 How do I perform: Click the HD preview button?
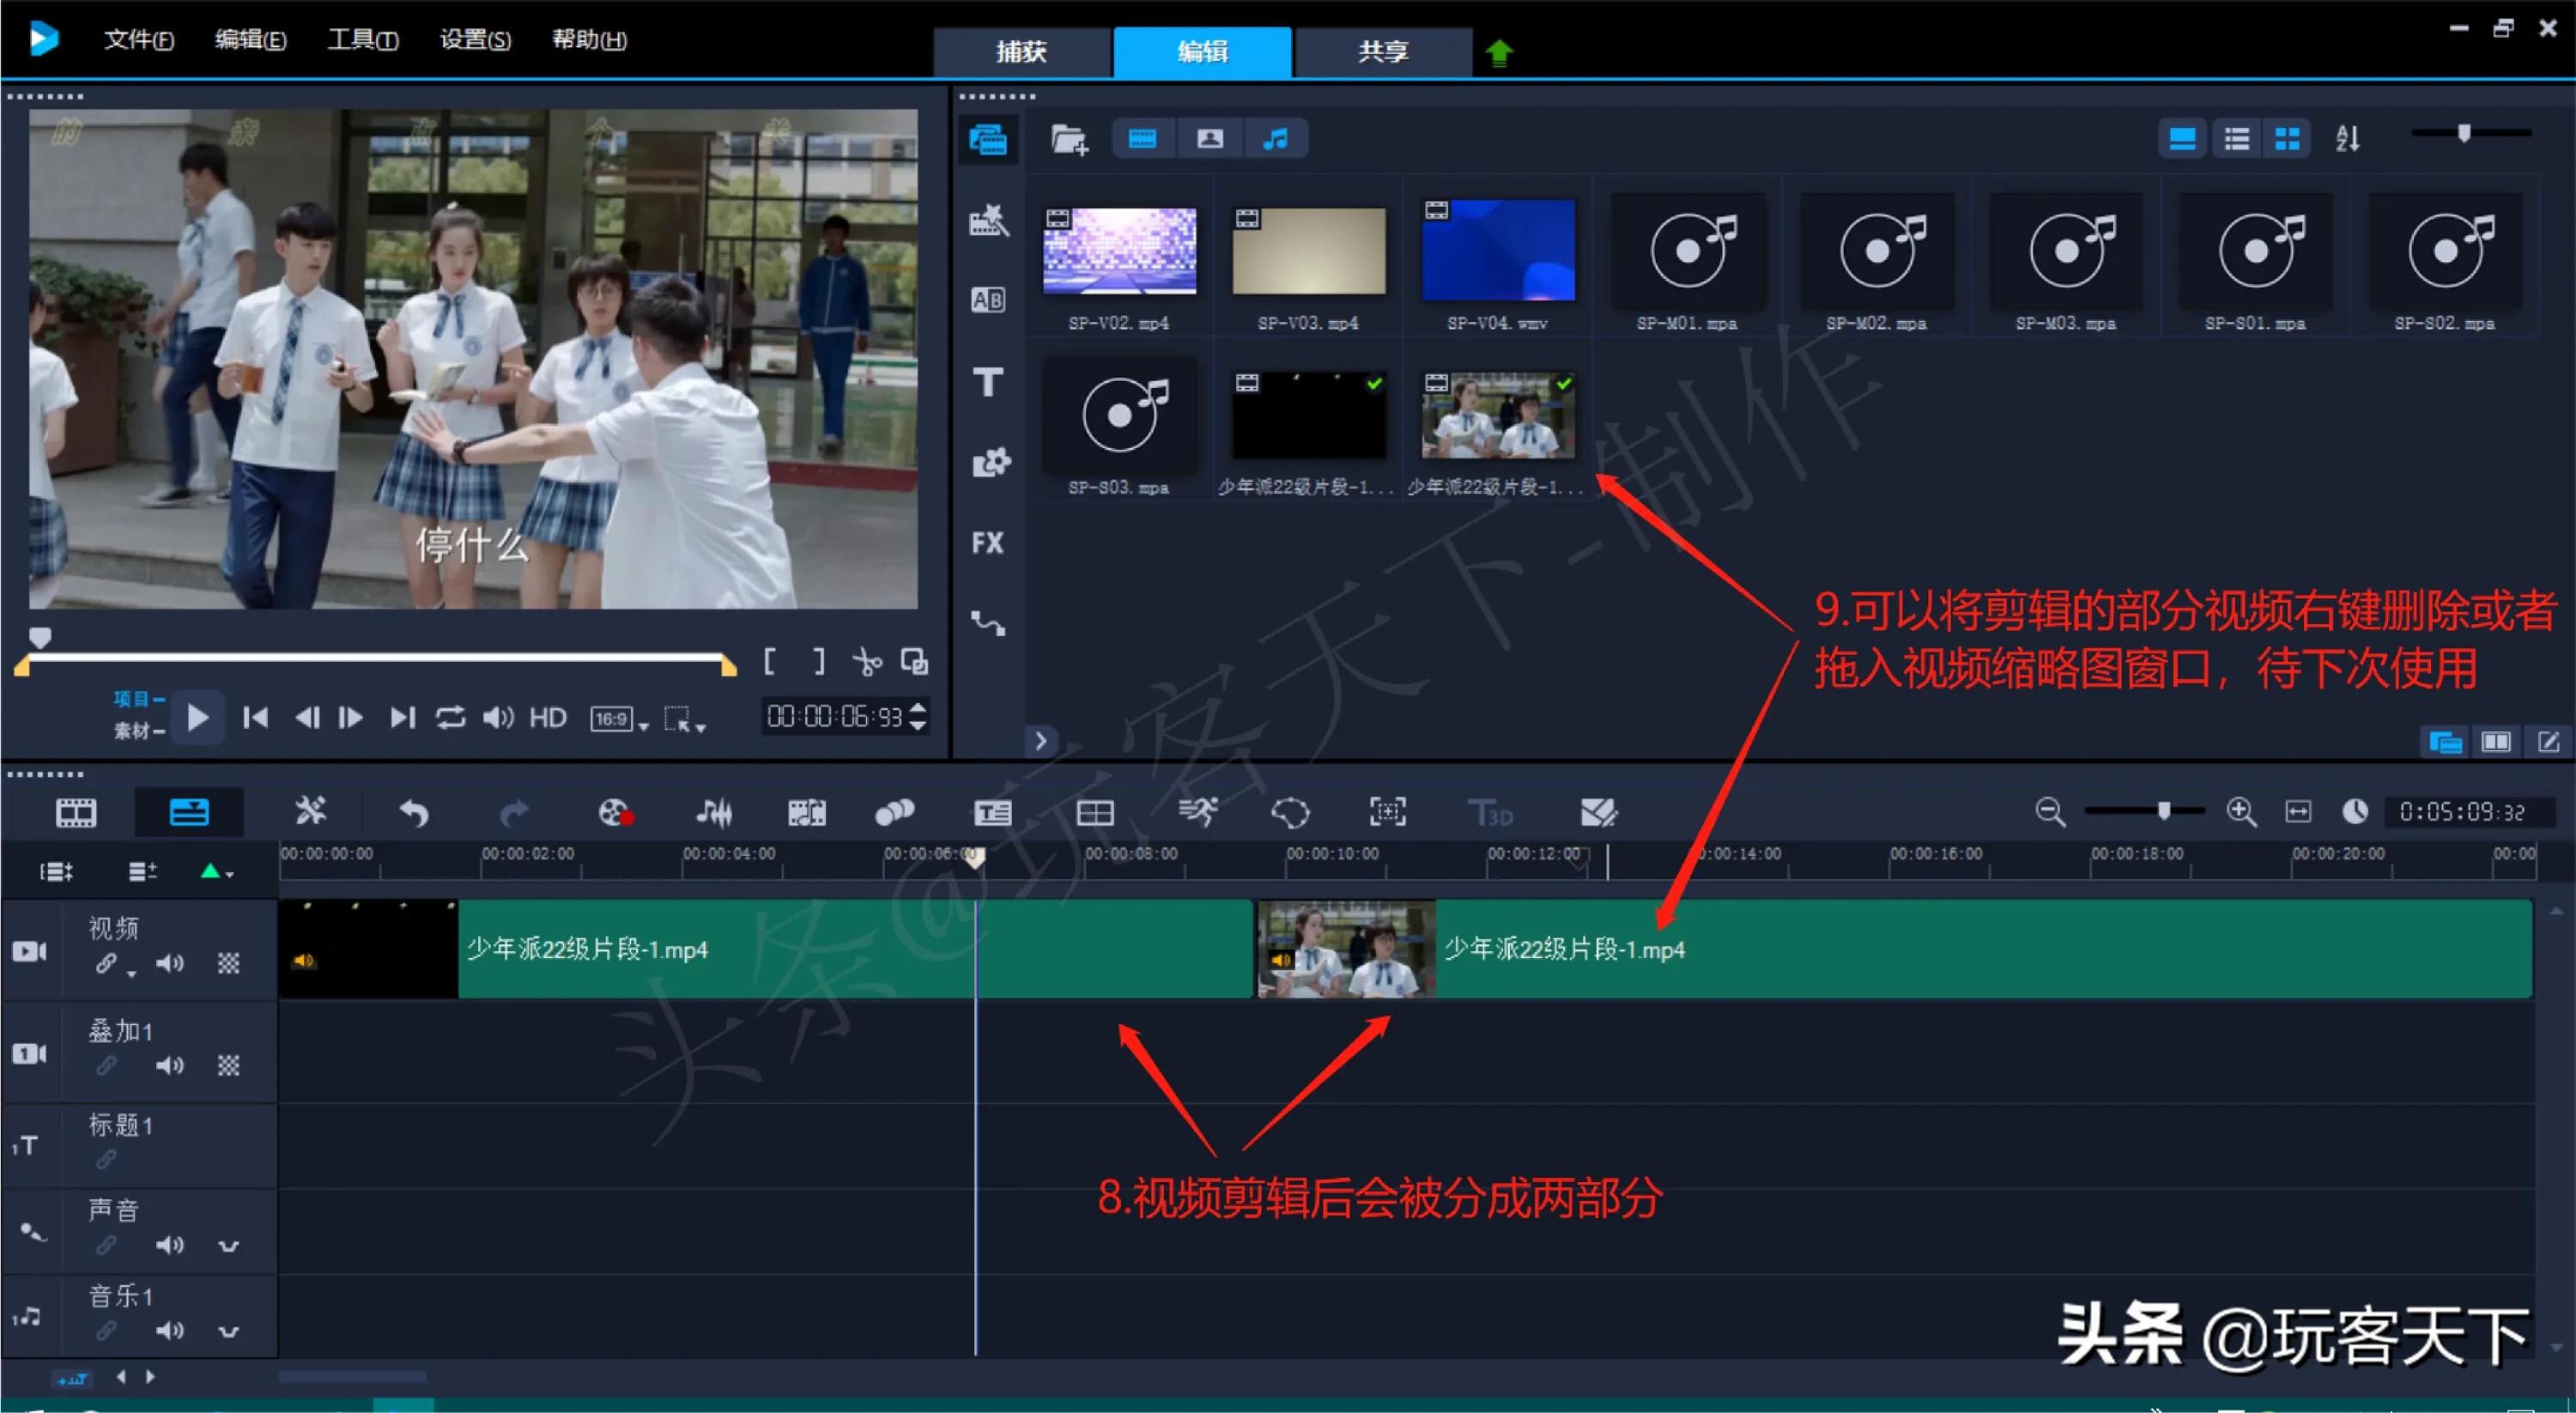coord(547,717)
